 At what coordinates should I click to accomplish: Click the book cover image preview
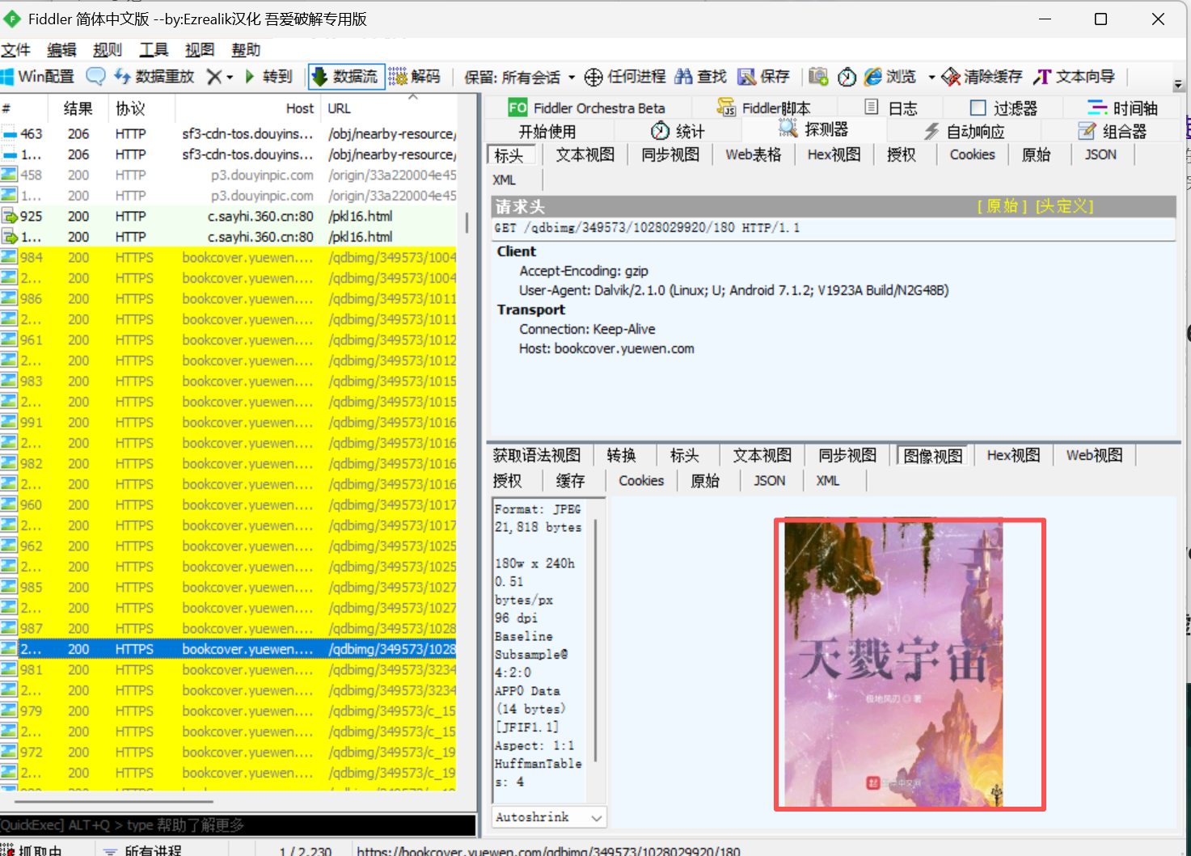[x=893, y=664]
